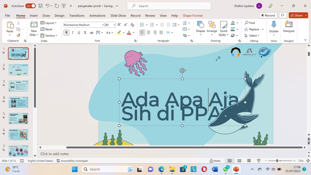The width and height of the screenshot is (311, 175).
Task: Expand the Layout dropdown
Action: click(49, 23)
